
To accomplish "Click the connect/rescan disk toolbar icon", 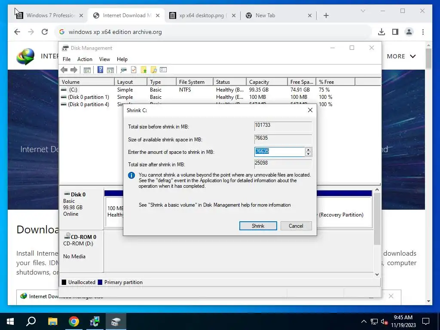I will [123, 70].
